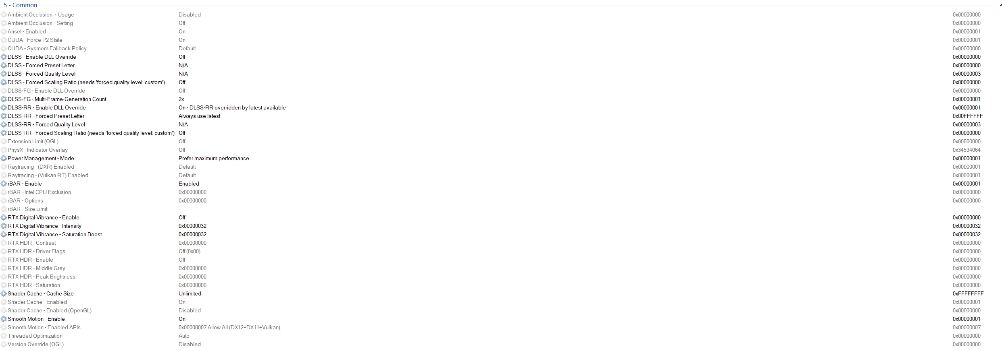
Task: Click the gear icon beside Smooth Motion - Enable
Action: pos(4,319)
